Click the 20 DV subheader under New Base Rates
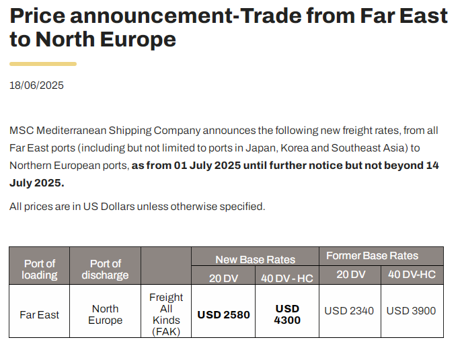The width and height of the screenshot is (462, 344). pyautogui.click(x=223, y=277)
